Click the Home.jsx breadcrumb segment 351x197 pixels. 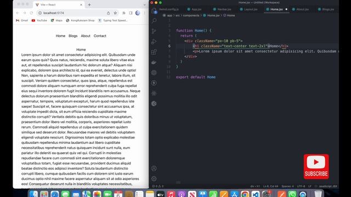[211, 15]
